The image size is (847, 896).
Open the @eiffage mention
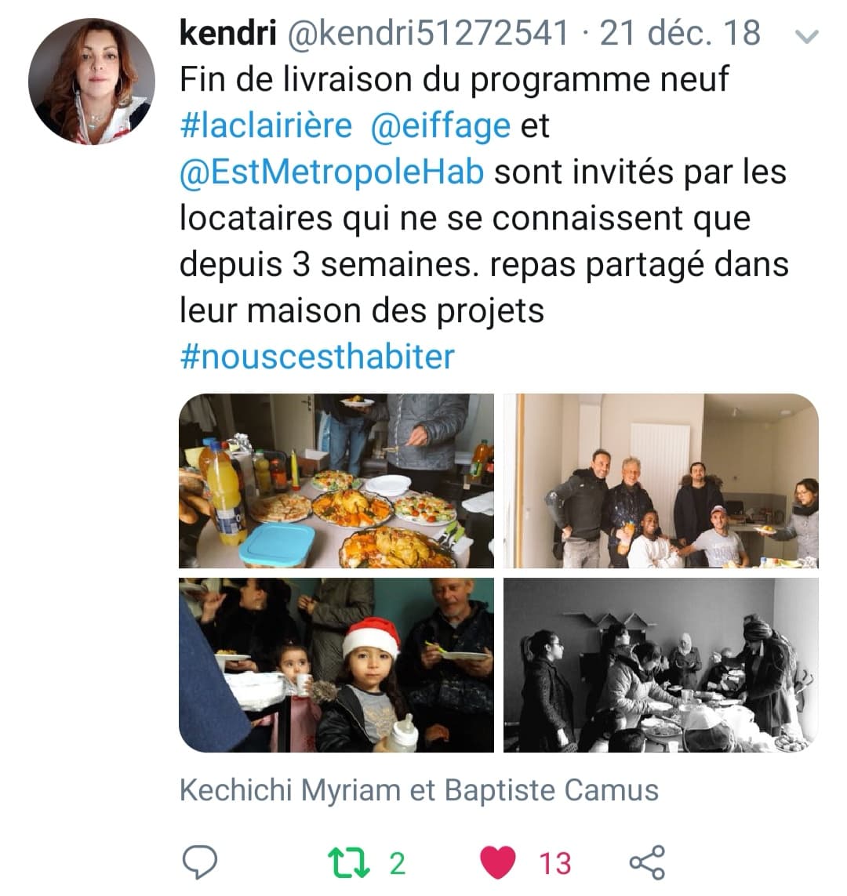coord(441,125)
